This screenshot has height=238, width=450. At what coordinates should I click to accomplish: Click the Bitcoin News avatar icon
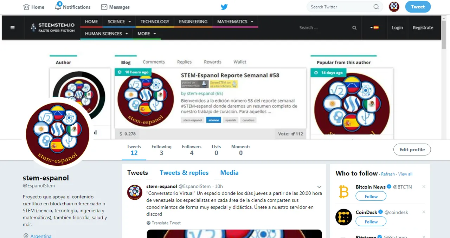[344, 192]
